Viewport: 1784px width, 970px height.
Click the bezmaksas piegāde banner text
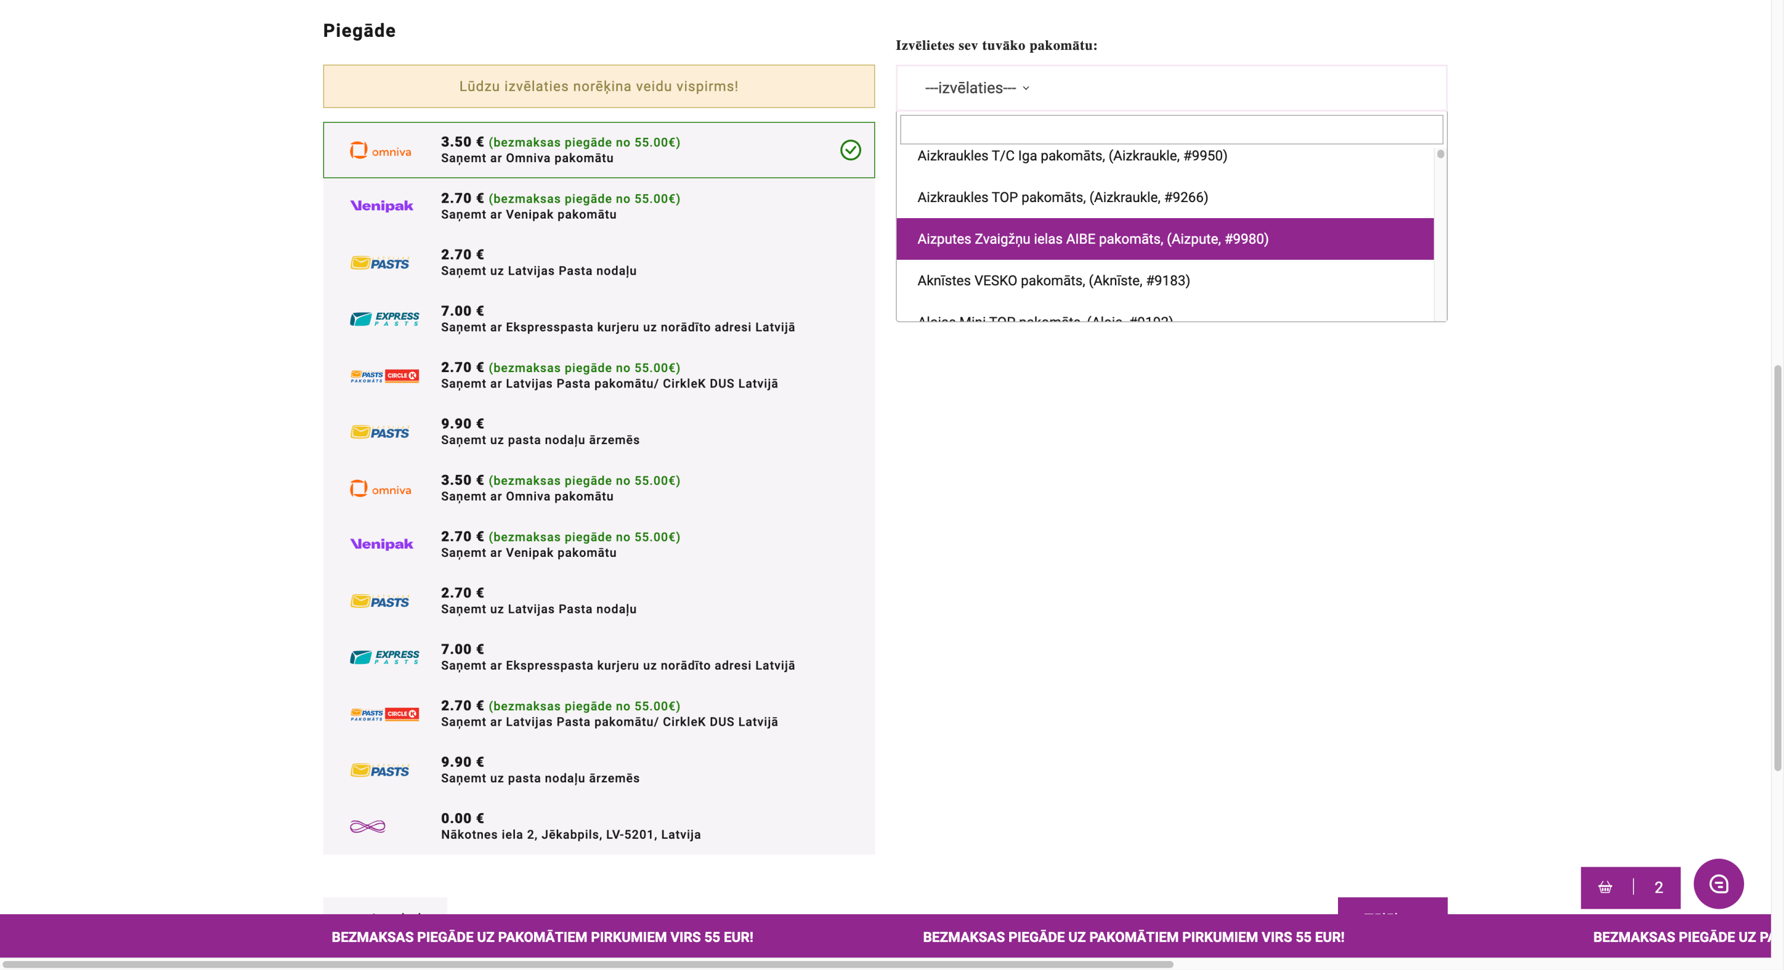[x=542, y=937]
